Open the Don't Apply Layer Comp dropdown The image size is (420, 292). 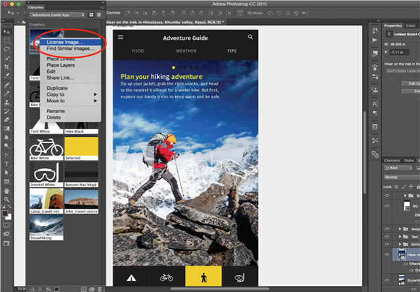point(402,71)
